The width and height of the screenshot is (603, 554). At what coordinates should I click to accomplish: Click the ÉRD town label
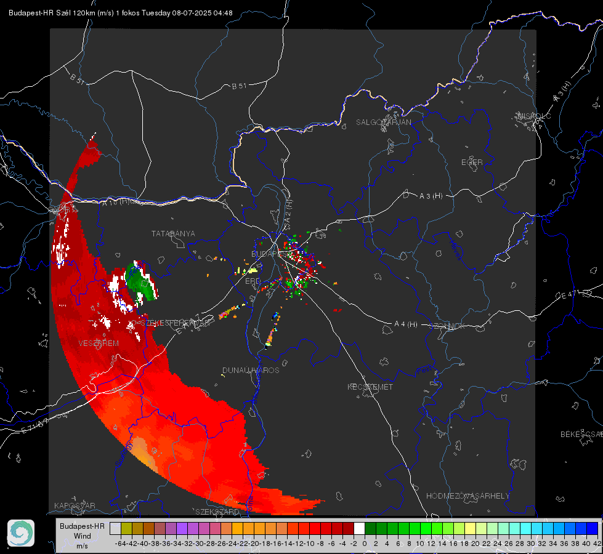point(253,281)
